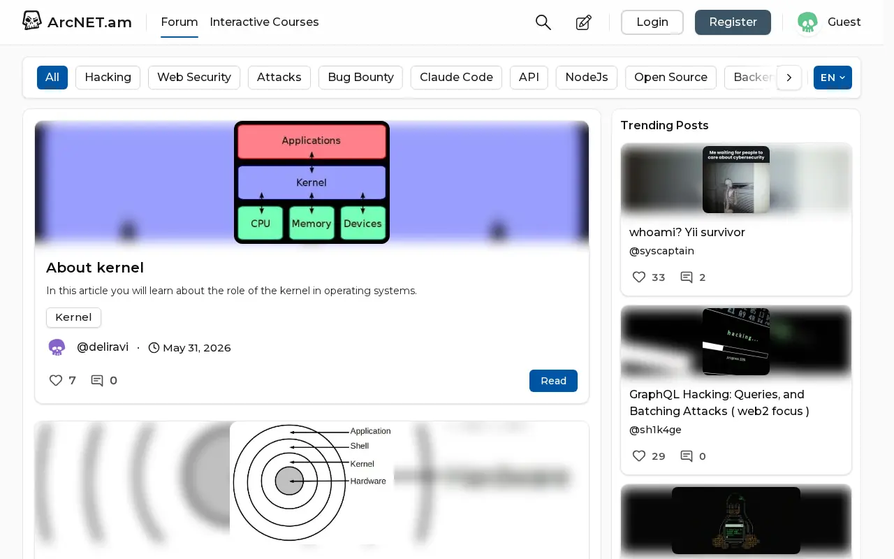Click the May 31, 2026 date text

pyautogui.click(x=197, y=348)
